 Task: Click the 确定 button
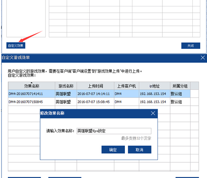point(113,150)
